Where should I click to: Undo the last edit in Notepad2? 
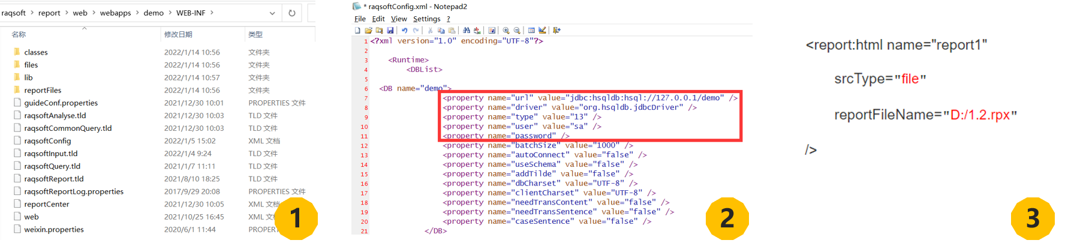coord(405,30)
